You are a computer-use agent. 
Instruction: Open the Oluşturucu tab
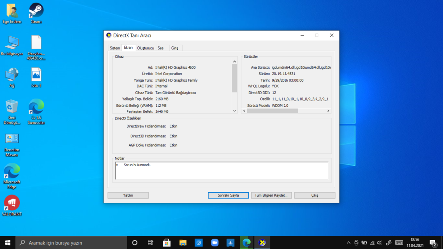[145, 48]
